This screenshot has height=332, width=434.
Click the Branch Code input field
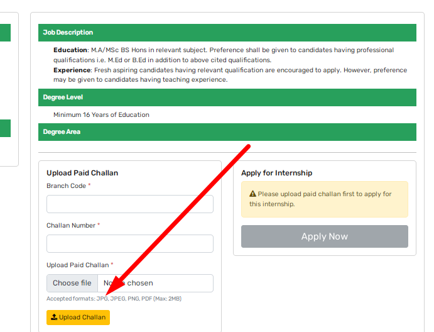129,204
